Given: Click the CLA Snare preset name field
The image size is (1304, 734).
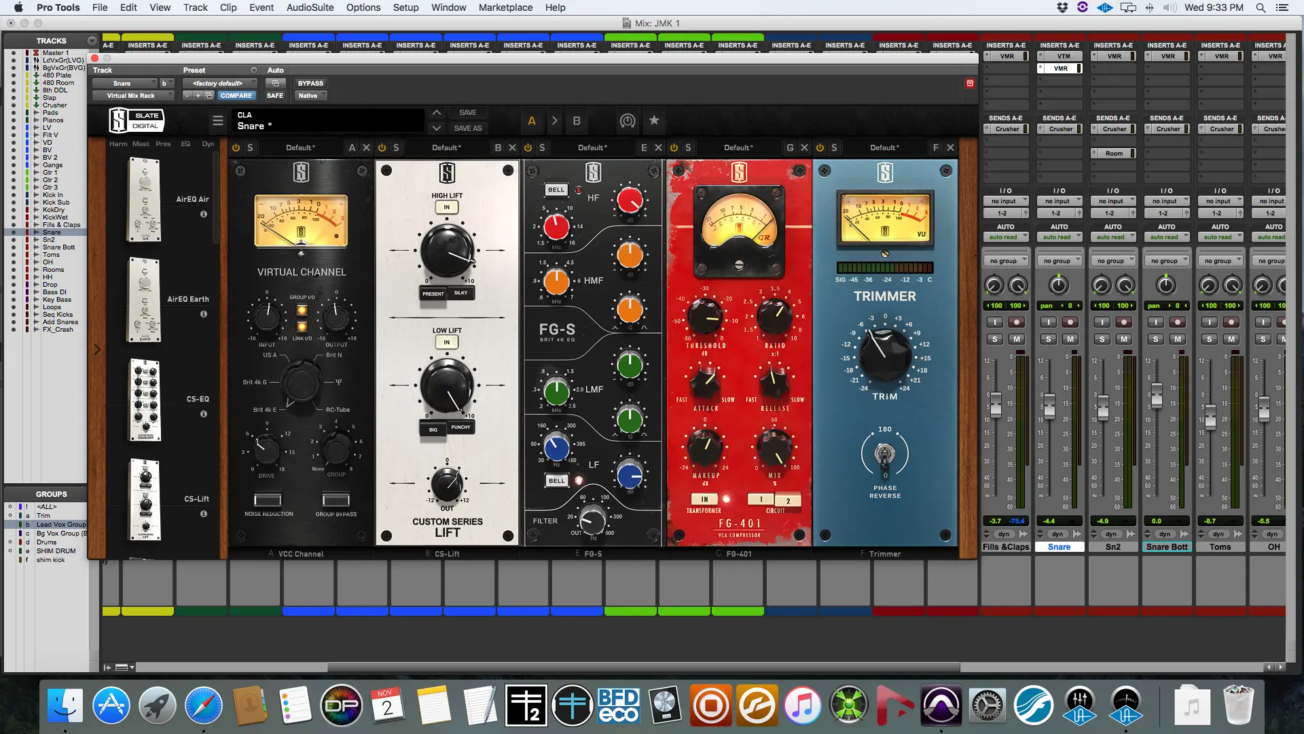Looking at the screenshot, I should [x=328, y=121].
